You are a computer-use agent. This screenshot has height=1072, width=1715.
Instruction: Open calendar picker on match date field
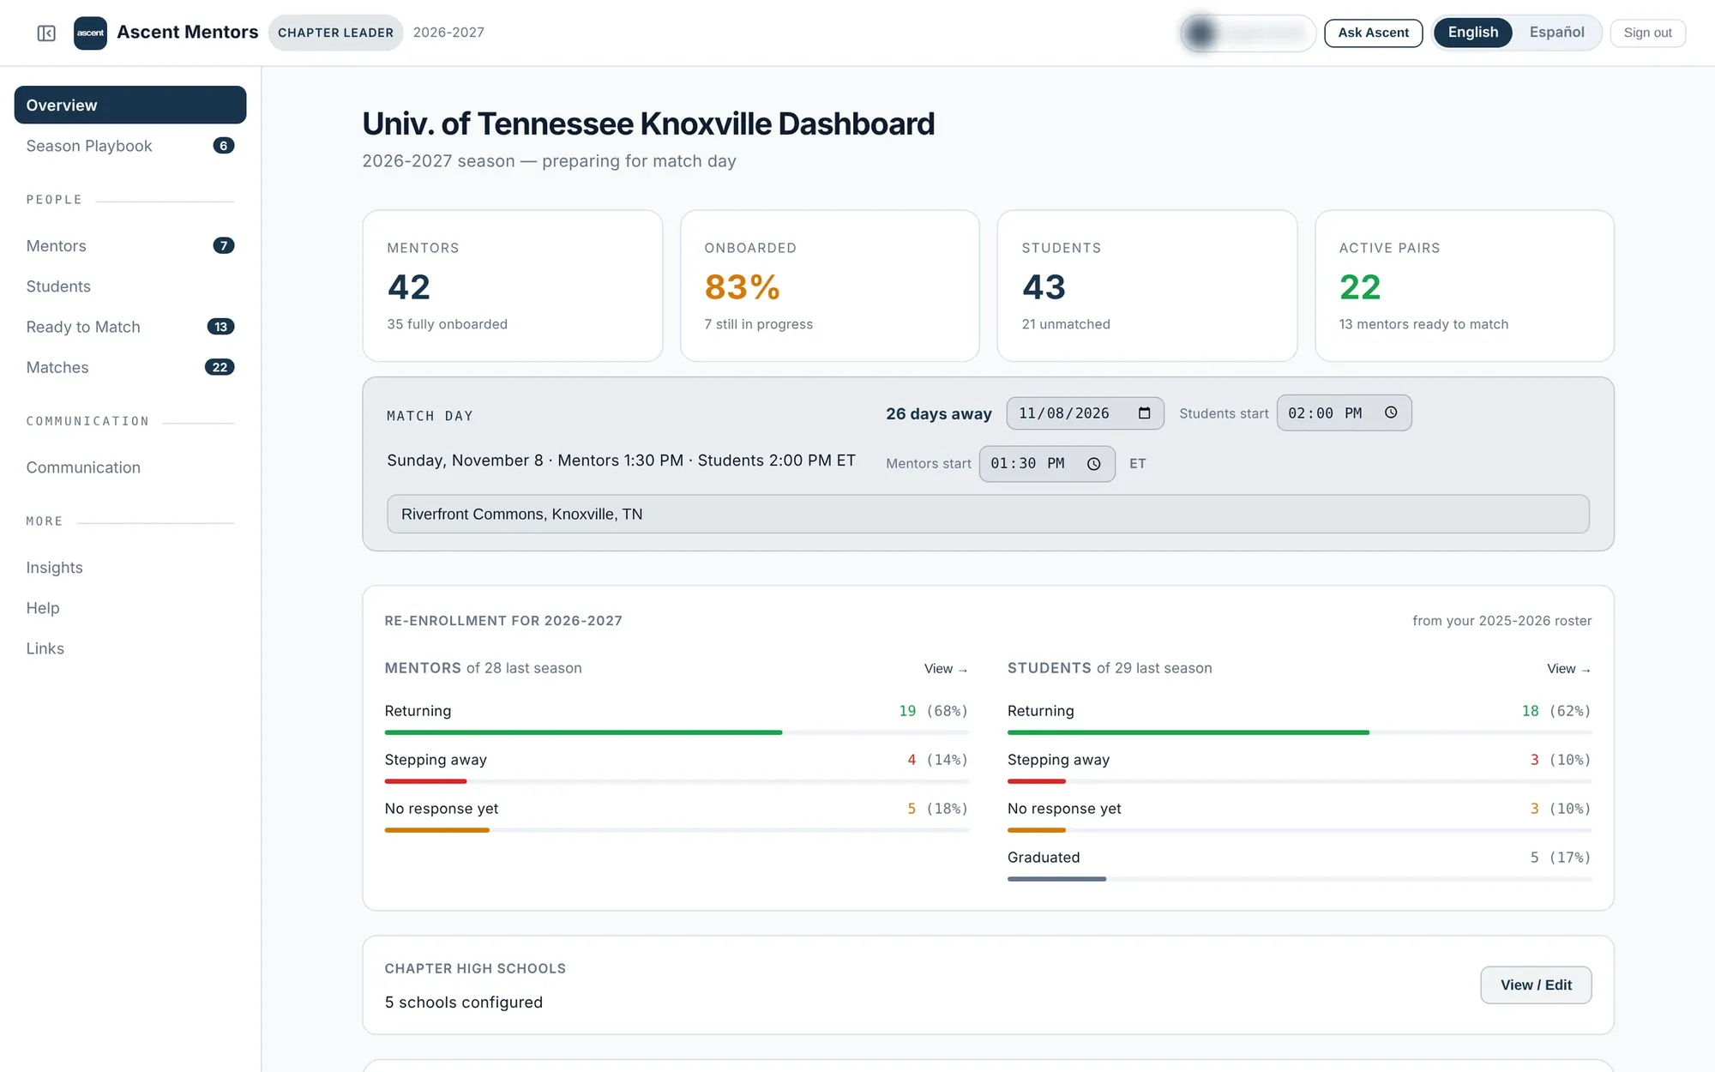(x=1144, y=413)
